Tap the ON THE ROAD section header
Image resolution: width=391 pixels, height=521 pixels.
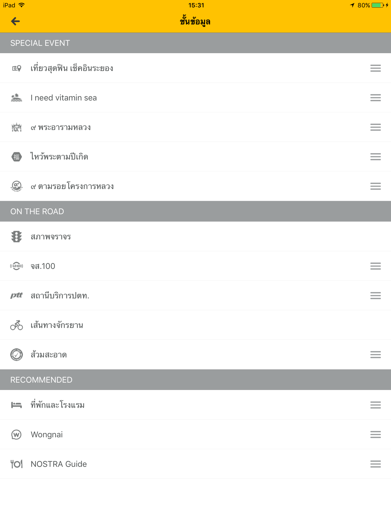pos(195,211)
